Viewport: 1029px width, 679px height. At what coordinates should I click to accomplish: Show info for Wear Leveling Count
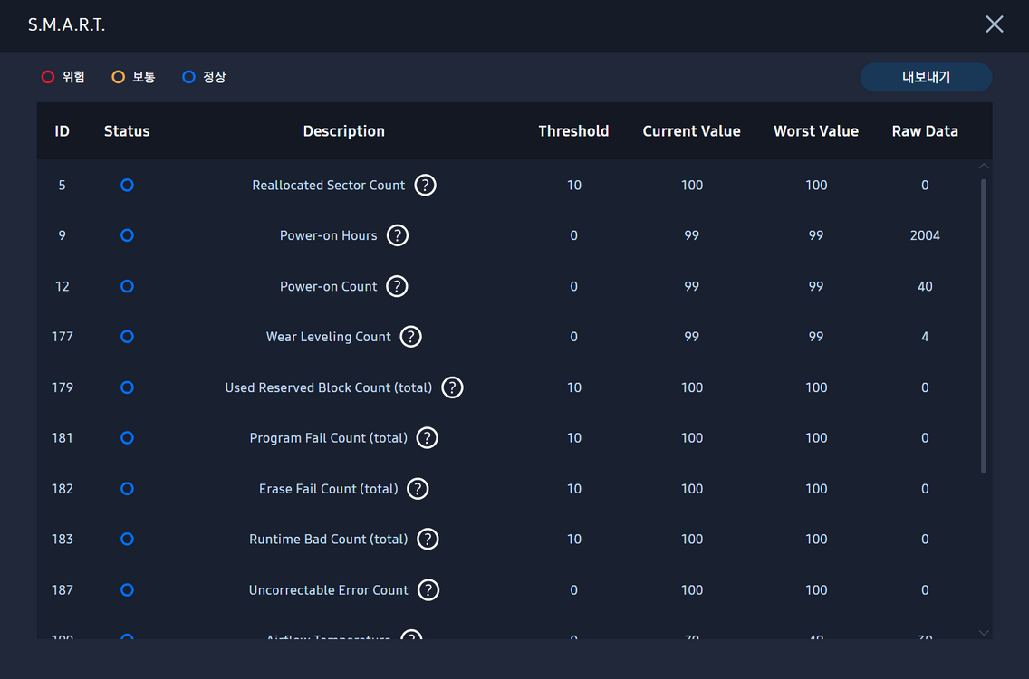(x=410, y=337)
